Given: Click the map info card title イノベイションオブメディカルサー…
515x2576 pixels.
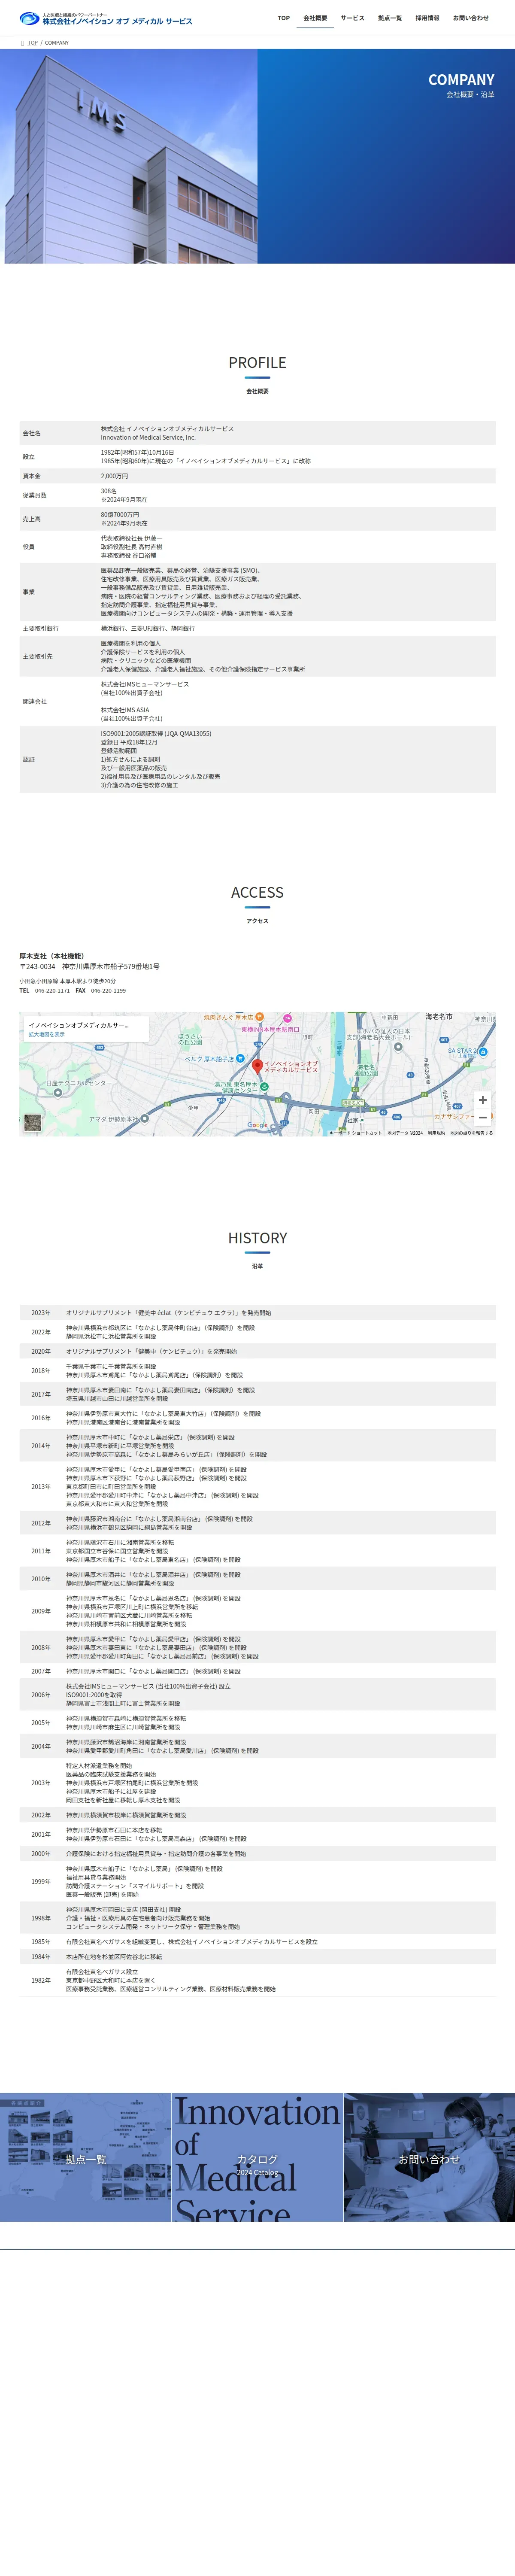Looking at the screenshot, I should [79, 1025].
